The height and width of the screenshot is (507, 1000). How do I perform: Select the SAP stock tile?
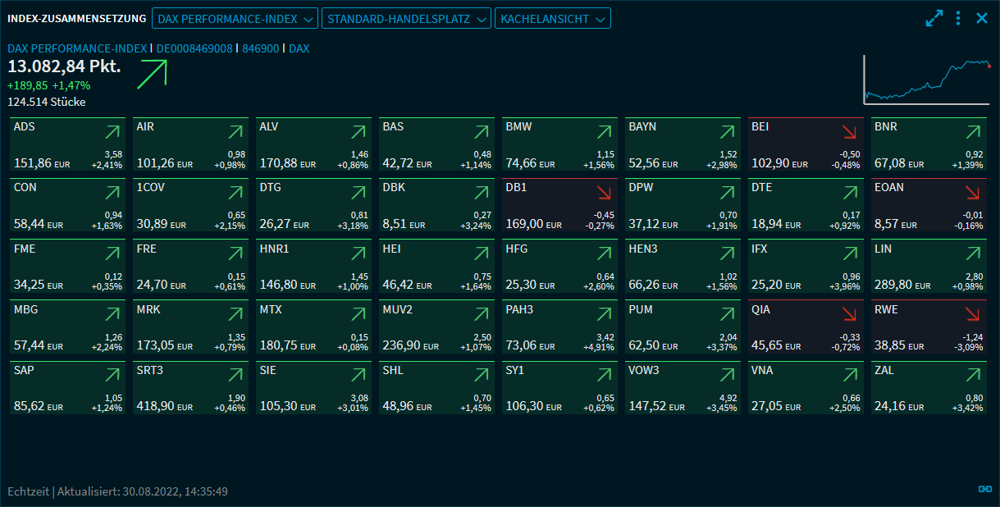[x=67, y=387]
